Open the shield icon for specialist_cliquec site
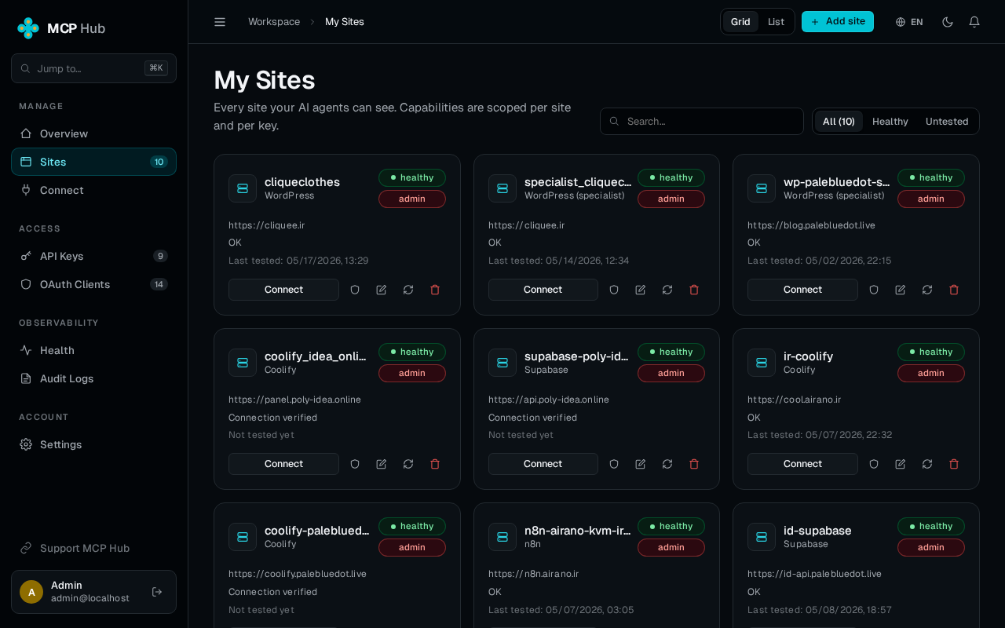The image size is (1005, 628). pyautogui.click(x=614, y=290)
